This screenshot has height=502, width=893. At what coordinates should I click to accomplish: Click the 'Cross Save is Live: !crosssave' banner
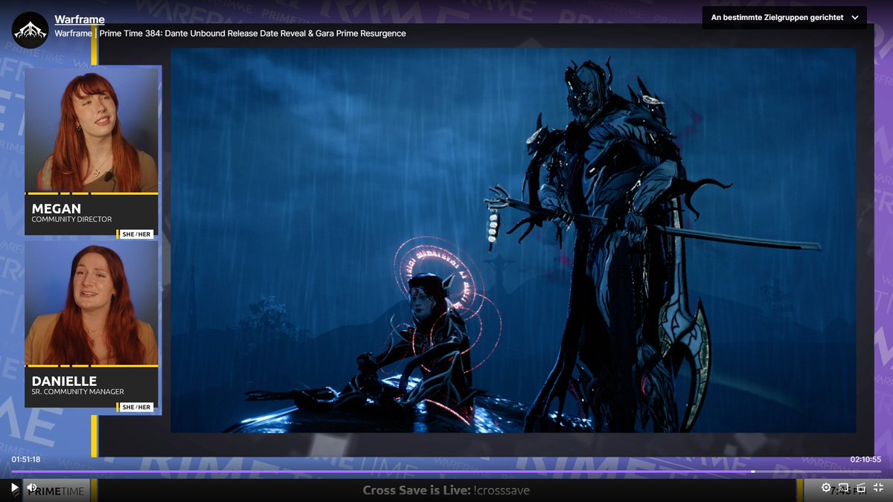pyautogui.click(x=446, y=490)
